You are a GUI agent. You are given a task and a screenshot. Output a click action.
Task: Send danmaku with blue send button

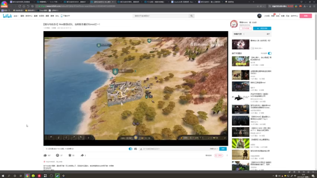tap(223, 149)
